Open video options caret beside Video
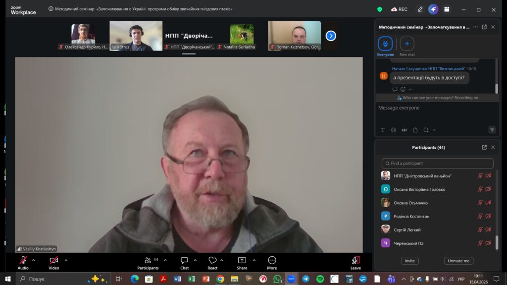Image resolution: width=507 pixels, height=285 pixels. tap(66, 260)
